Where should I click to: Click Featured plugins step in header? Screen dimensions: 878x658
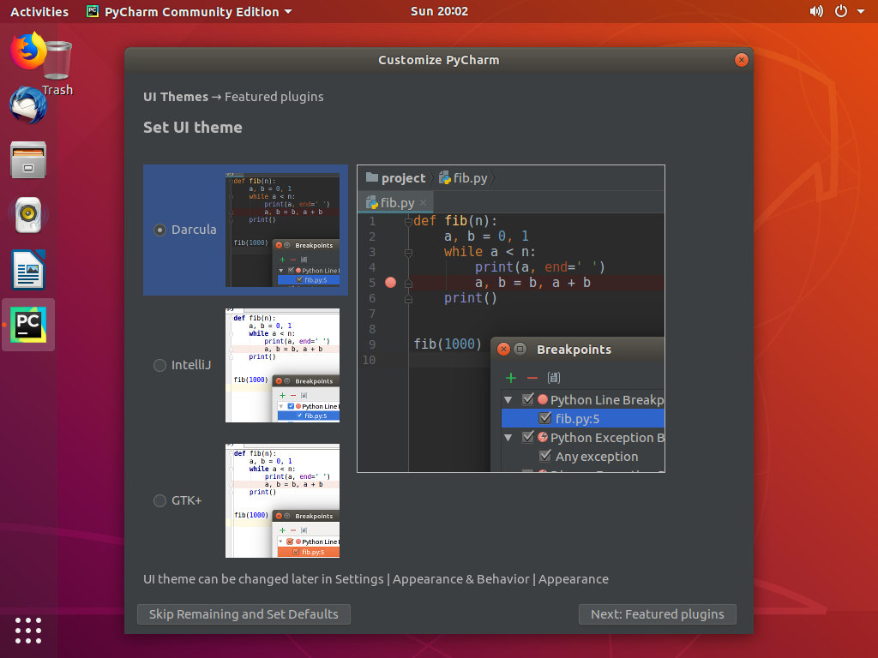coord(274,97)
